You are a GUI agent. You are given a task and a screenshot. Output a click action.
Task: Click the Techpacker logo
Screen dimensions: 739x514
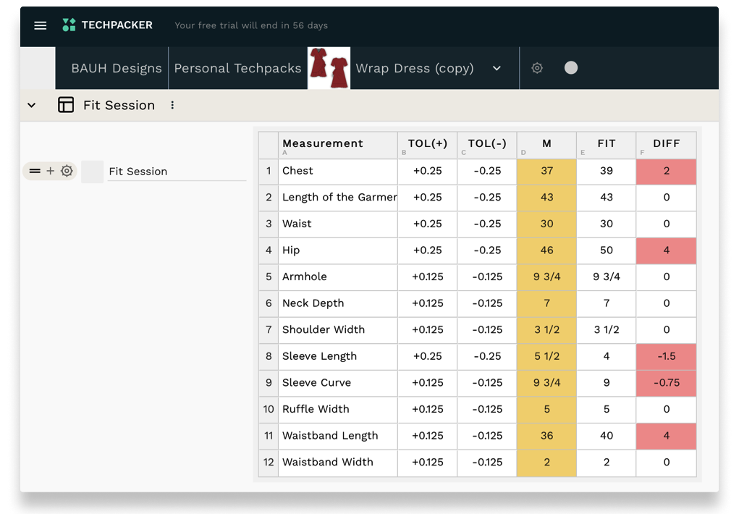coord(107,25)
